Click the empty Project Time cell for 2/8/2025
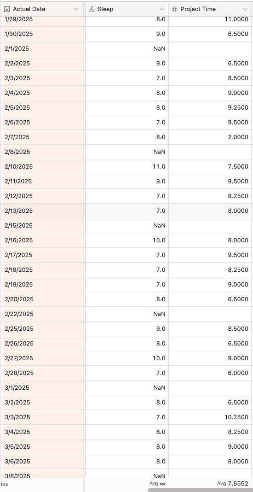The width and height of the screenshot is (253, 492). coord(211,152)
